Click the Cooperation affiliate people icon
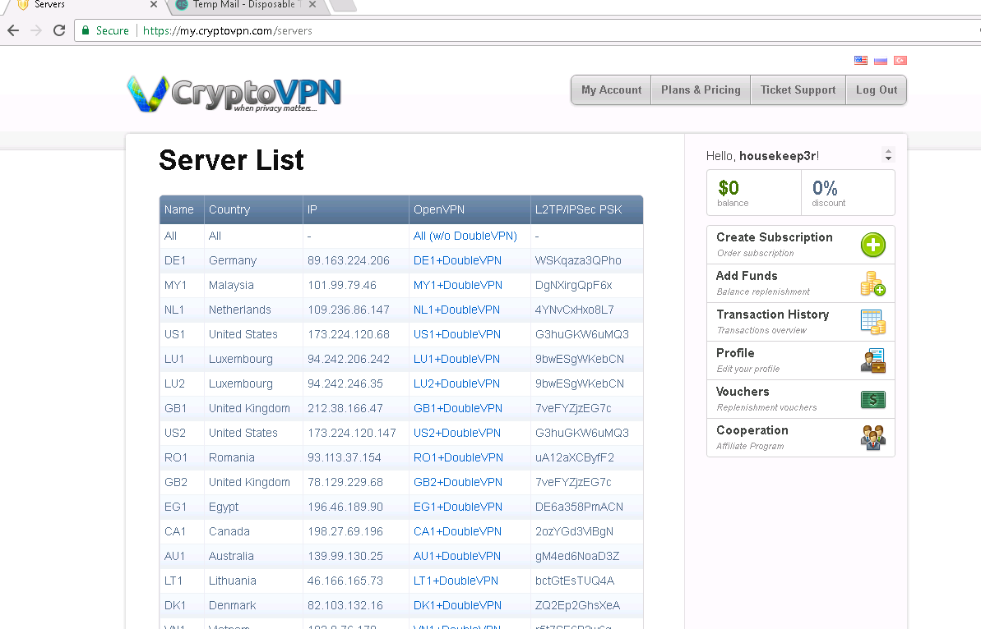Screen dimensions: 981x629 coord(872,438)
